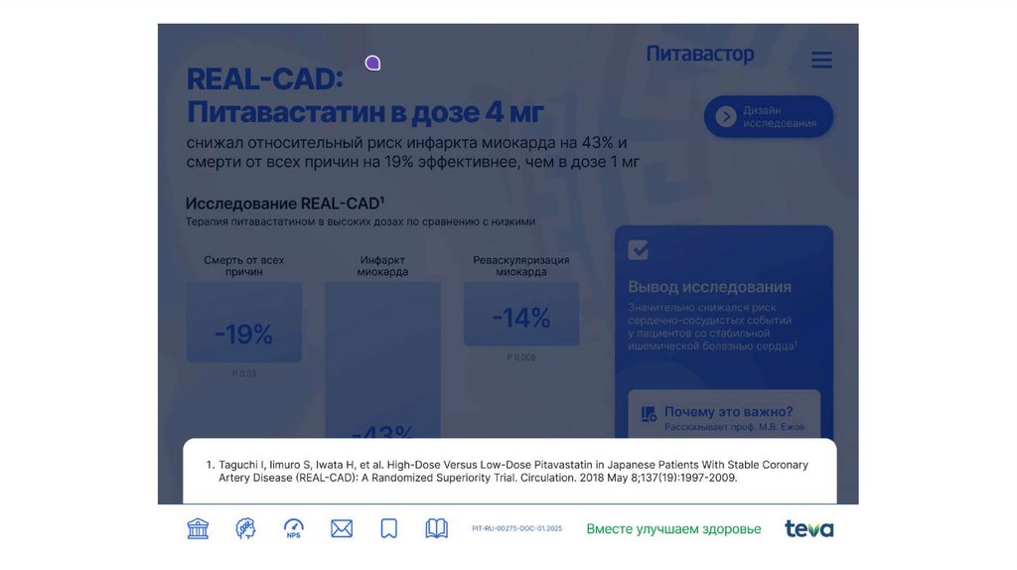The width and height of the screenshot is (1017, 570).
Task: Click the Teva logo
Action: (808, 529)
